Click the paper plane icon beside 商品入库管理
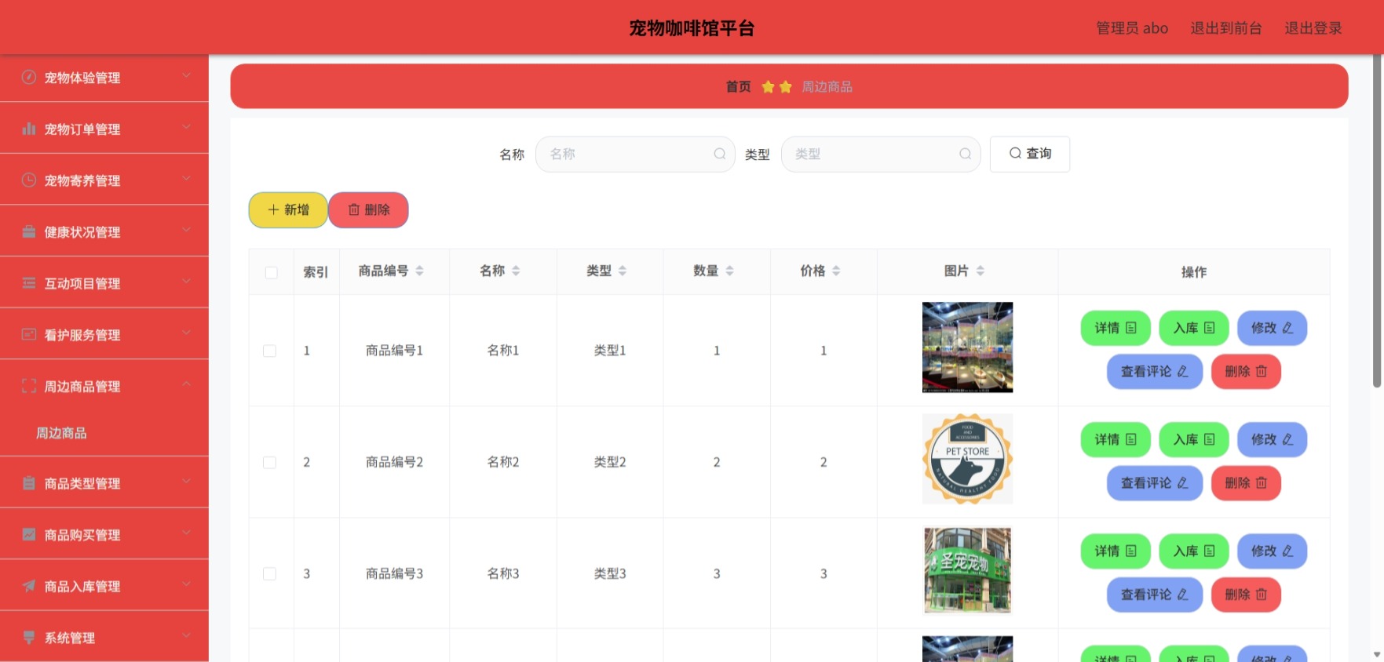This screenshot has height=662, width=1384. point(29,585)
